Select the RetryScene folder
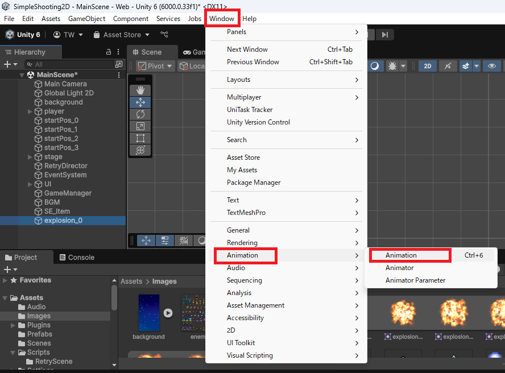This screenshot has height=373, width=505. click(55, 362)
